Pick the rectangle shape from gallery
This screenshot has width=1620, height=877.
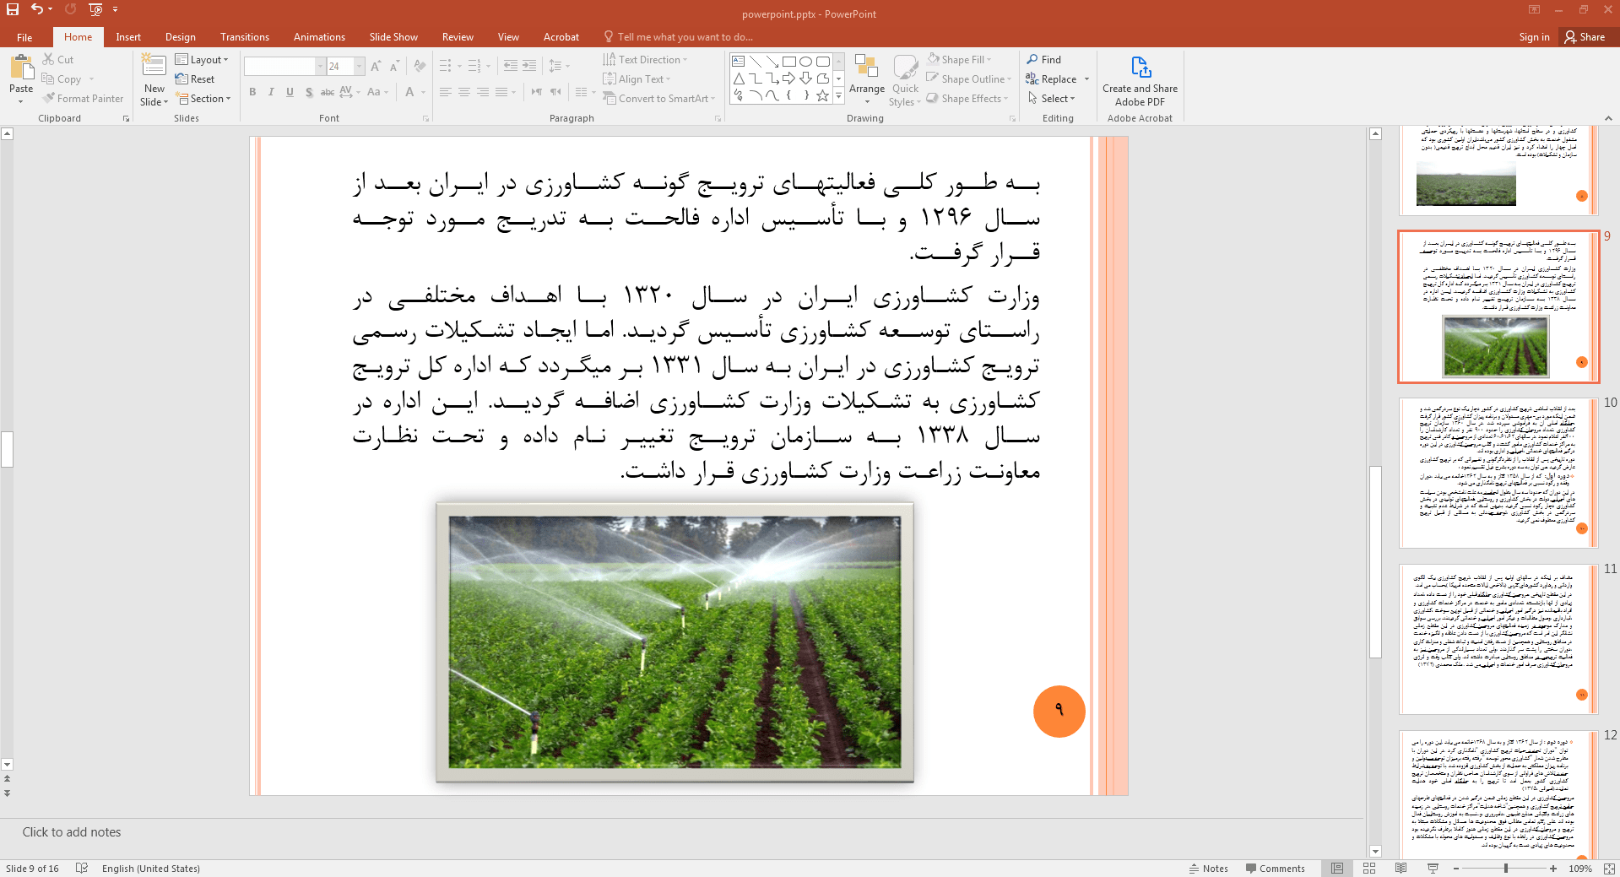(x=788, y=62)
